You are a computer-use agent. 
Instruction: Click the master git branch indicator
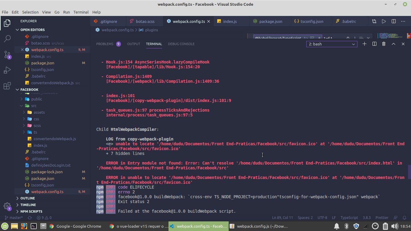pos(14,217)
